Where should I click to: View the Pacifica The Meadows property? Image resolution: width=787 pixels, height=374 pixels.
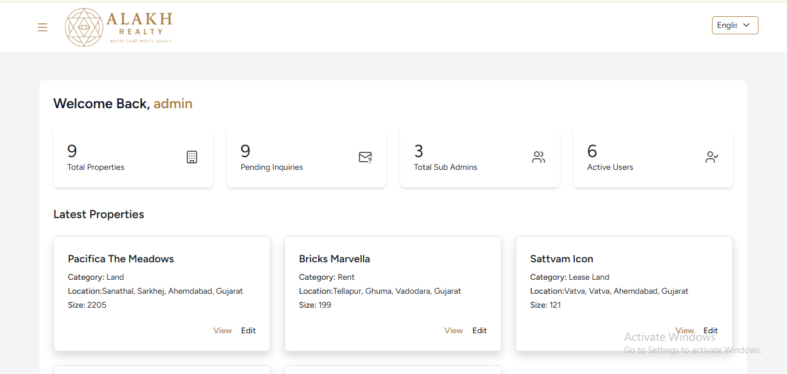(x=222, y=330)
